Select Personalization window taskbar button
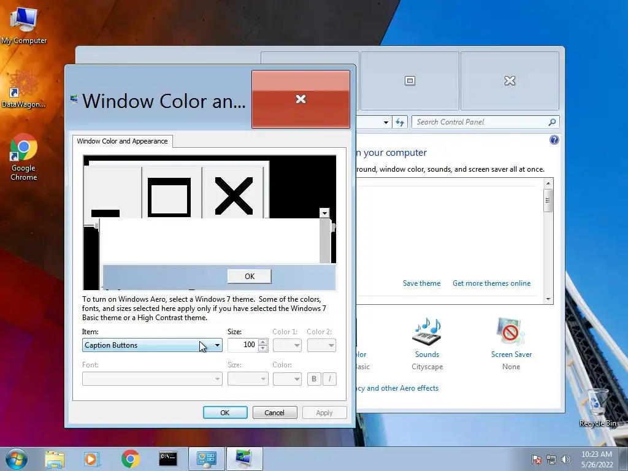The width and height of the screenshot is (628, 471). point(245,459)
